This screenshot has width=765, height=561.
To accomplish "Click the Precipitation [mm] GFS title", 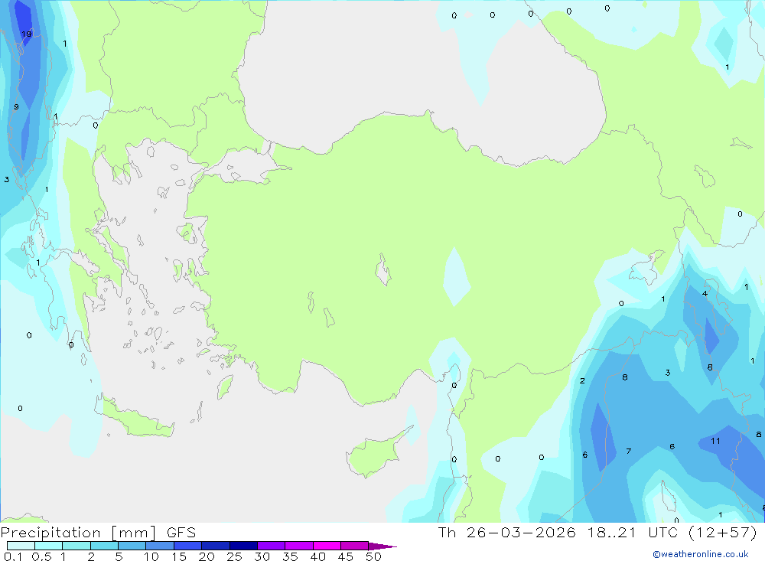I will click(98, 532).
